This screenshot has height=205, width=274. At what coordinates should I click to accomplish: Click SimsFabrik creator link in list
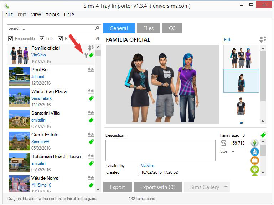tap(41, 98)
